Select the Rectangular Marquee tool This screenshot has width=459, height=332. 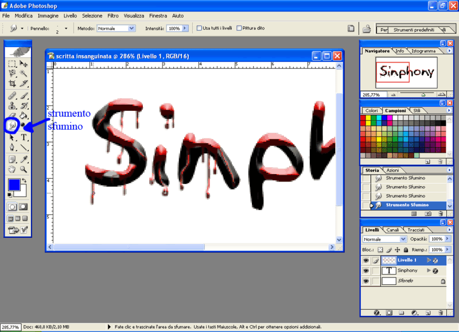(11, 63)
